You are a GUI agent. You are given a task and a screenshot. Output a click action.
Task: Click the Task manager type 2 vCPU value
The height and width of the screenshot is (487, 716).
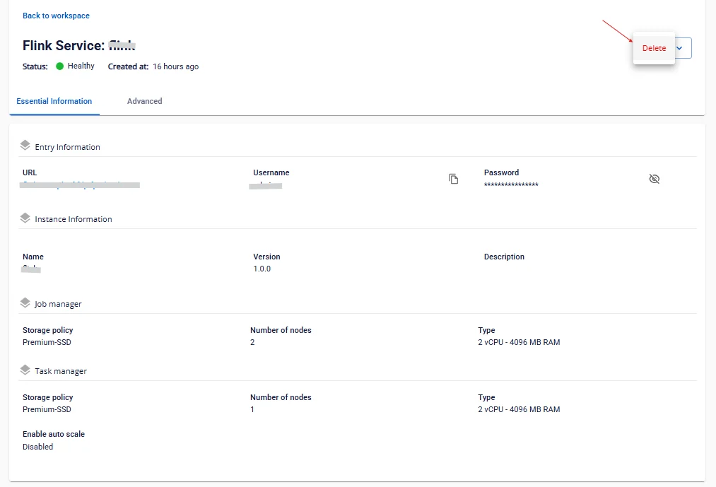coord(519,409)
